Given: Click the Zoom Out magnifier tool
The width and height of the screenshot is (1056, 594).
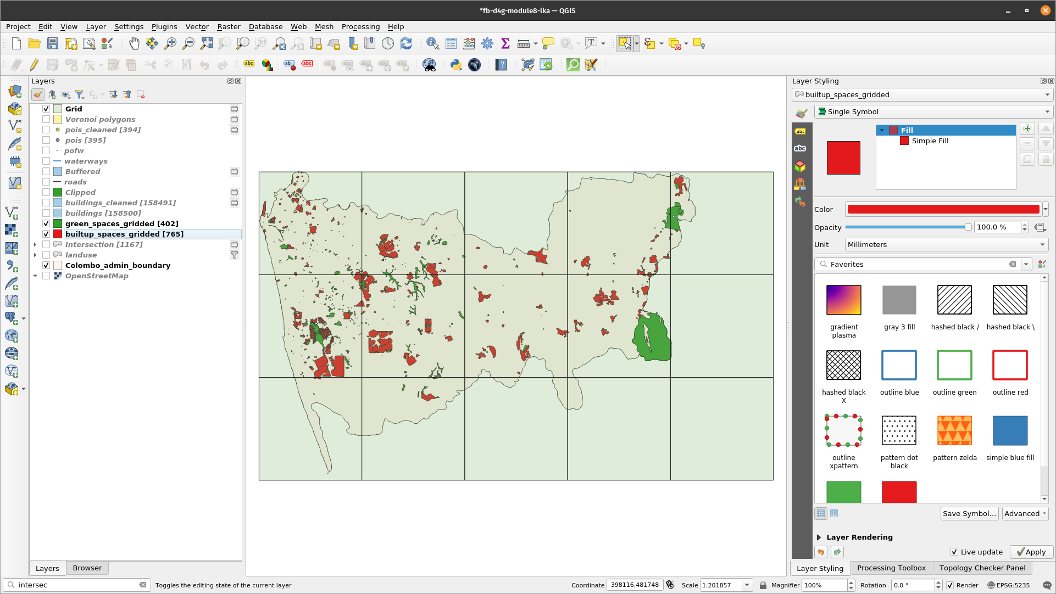Looking at the screenshot, I should point(188,44).
